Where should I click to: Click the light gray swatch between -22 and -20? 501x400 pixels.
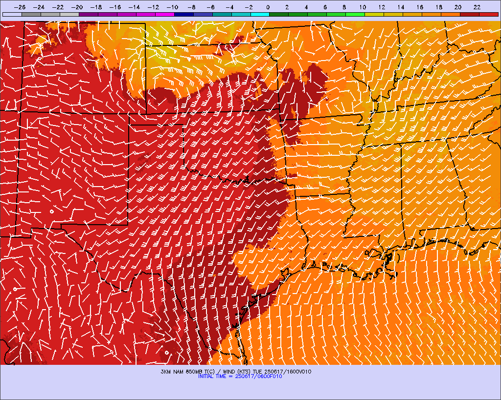click(x=69, y=14)
